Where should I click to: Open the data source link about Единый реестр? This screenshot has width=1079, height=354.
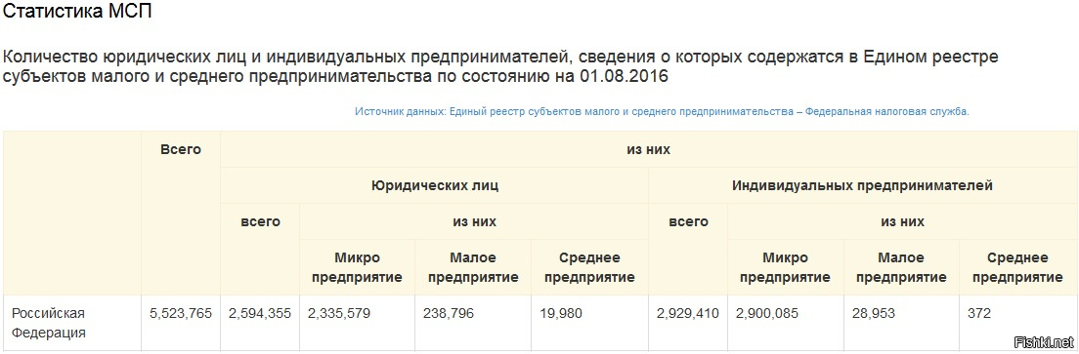[x=662, y=112]
